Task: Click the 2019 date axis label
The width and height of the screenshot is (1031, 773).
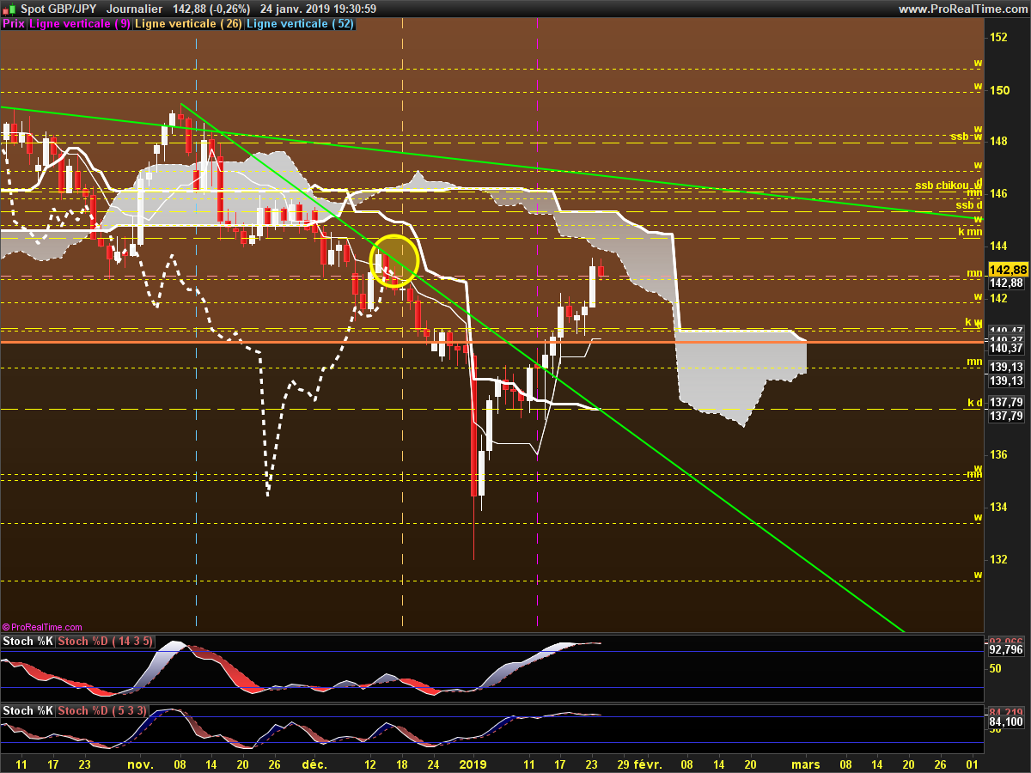Action: click(x=473, y=764)
